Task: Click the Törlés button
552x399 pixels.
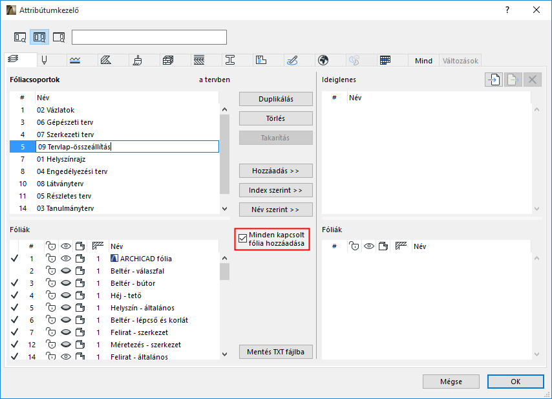Action: [275, 118]
